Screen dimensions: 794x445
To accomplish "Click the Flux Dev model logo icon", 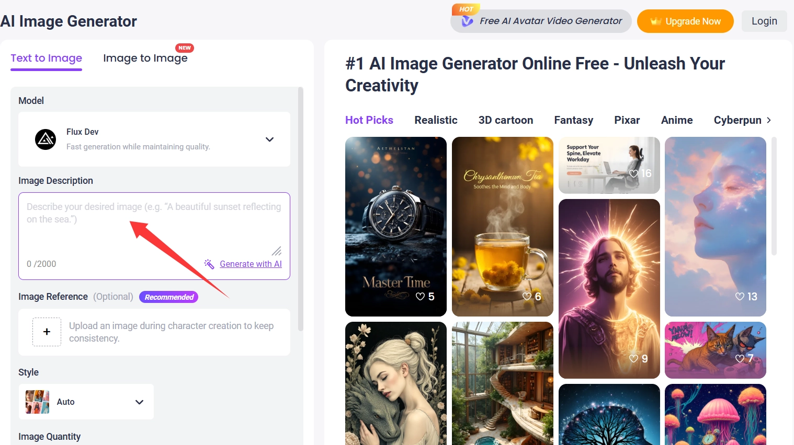I will coord(46,139).
